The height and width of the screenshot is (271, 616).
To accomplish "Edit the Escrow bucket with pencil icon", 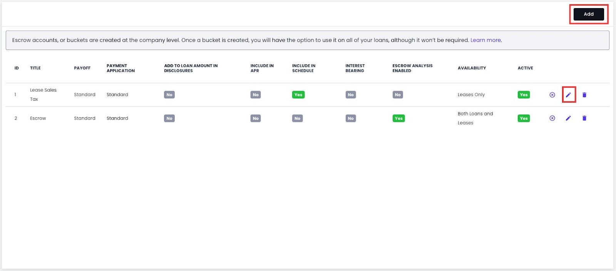I will pos(568,118).
